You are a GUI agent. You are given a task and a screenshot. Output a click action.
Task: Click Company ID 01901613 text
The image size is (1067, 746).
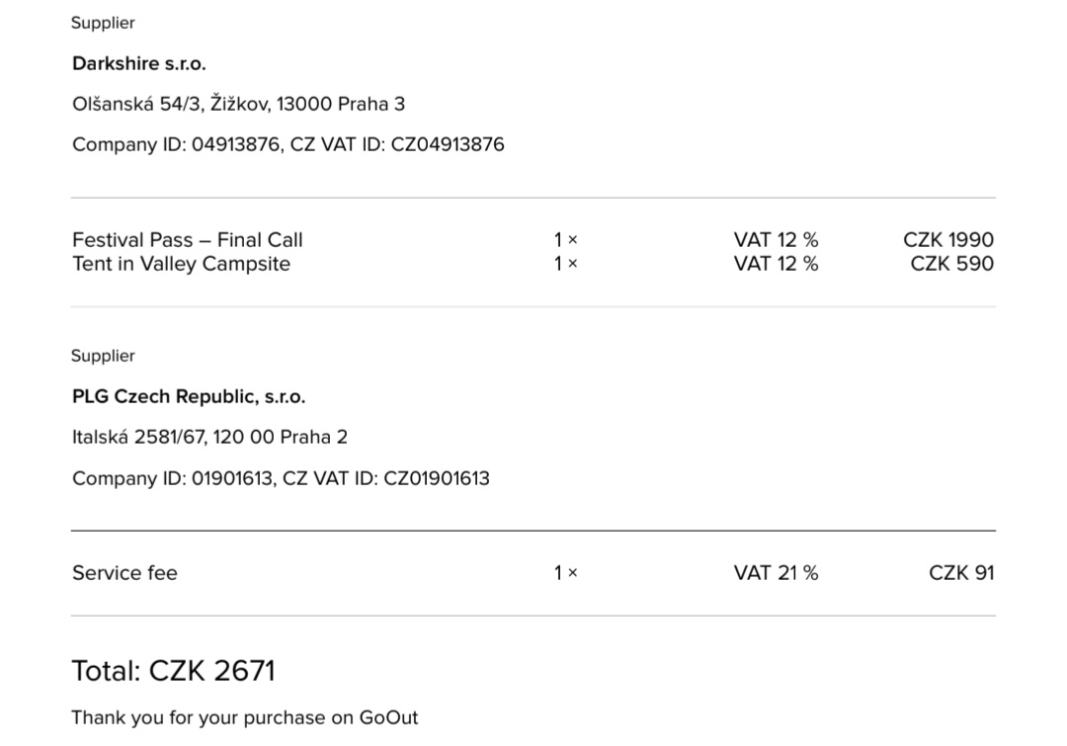173,478
